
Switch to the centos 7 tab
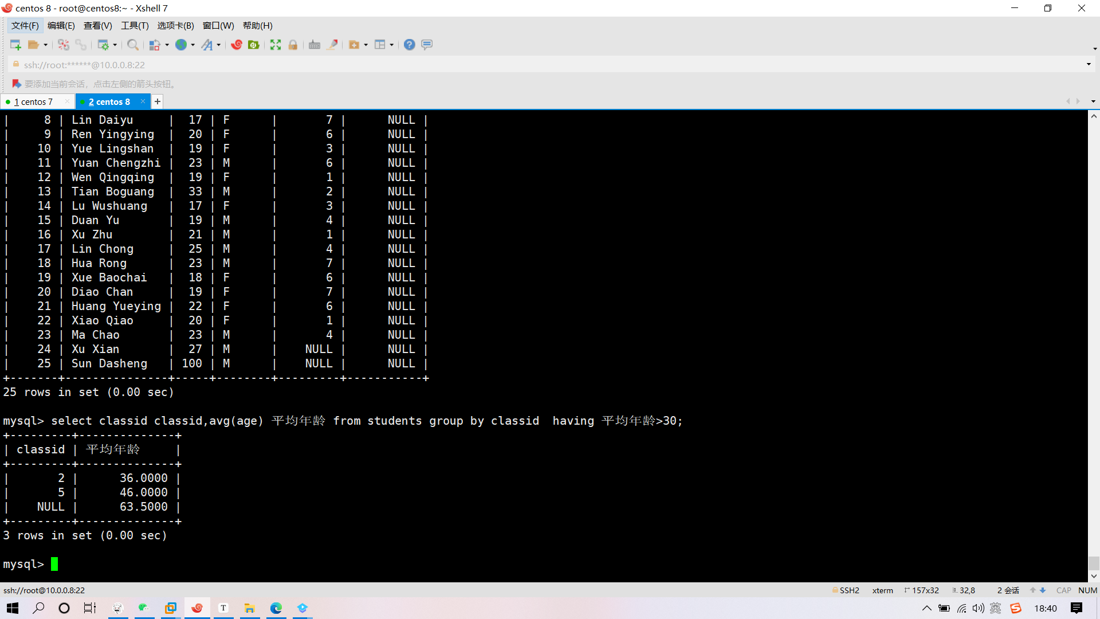click(34, 101)
